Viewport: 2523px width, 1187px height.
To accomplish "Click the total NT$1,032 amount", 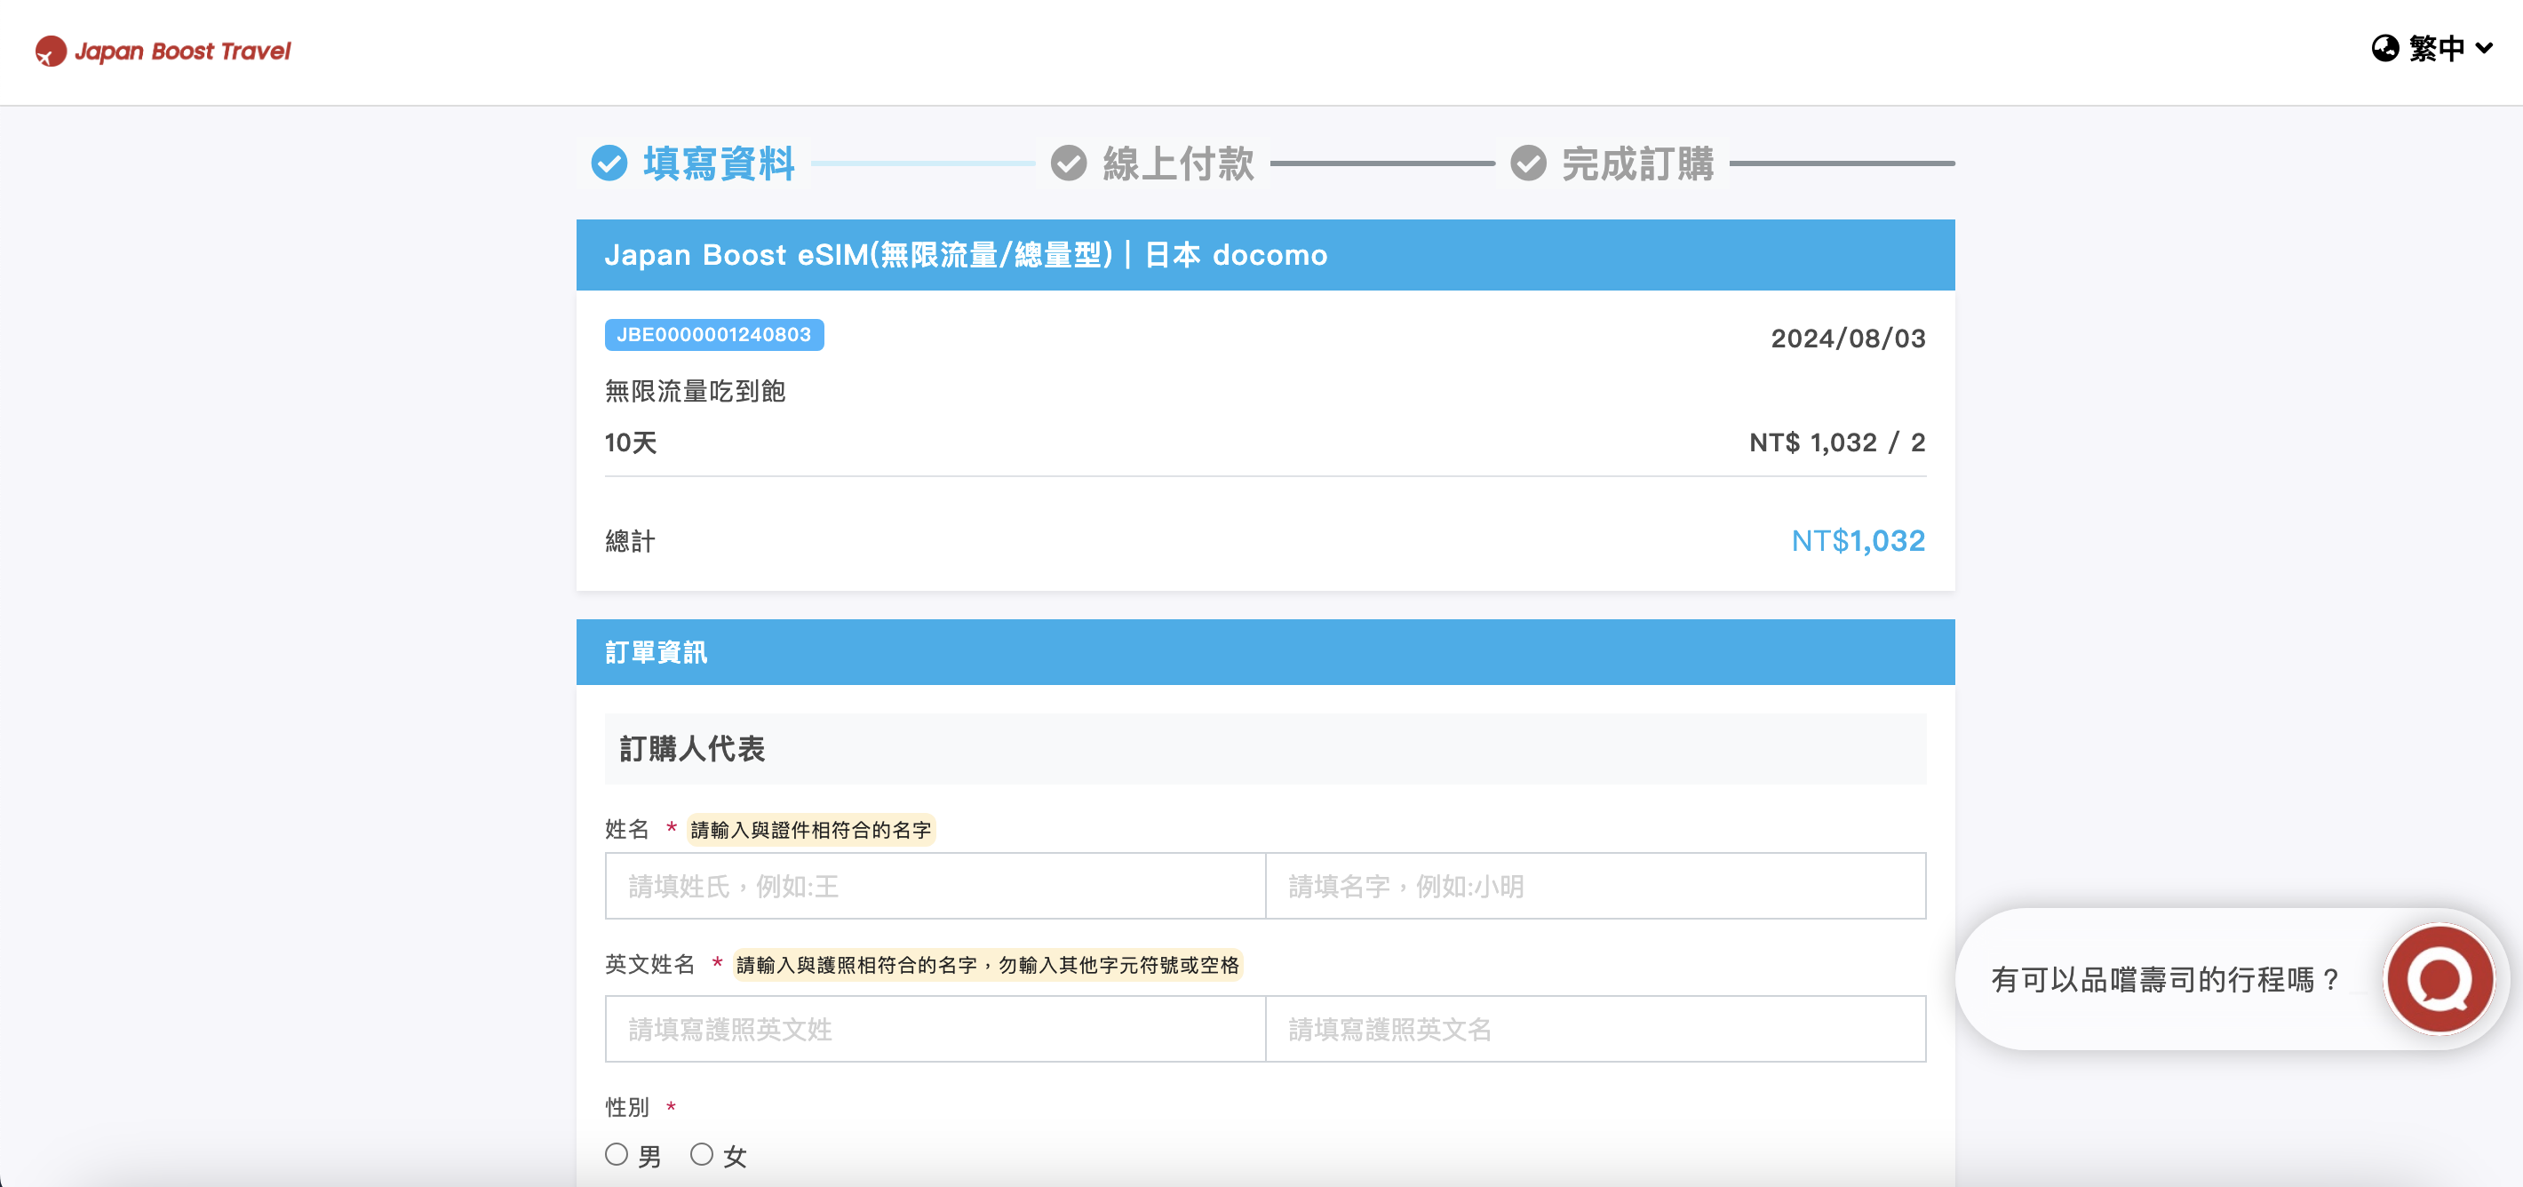I will coord(1858,540).
